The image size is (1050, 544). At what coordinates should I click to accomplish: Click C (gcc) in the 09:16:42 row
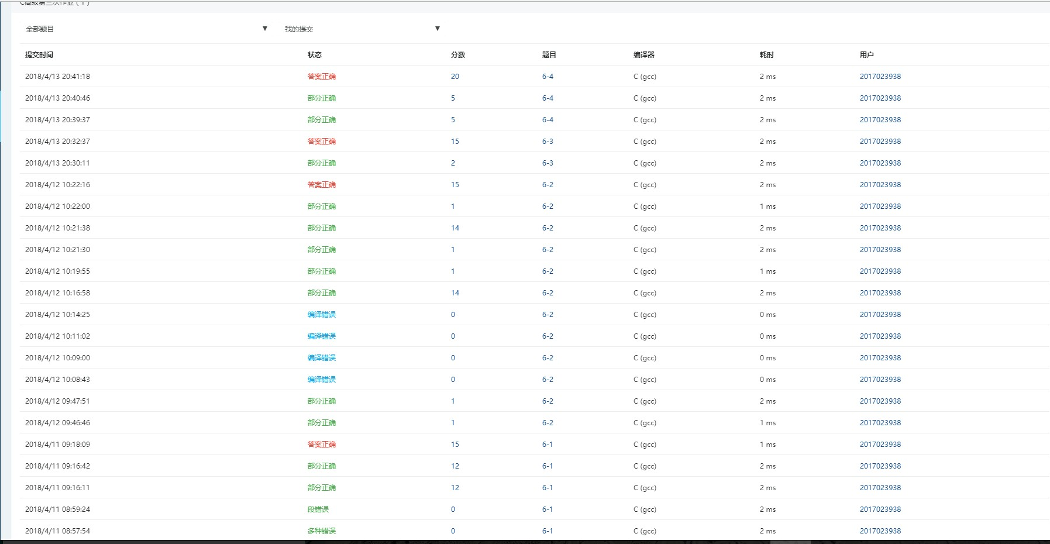(645, 466)
